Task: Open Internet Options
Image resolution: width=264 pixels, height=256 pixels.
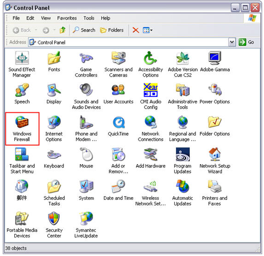Action: 54,128
